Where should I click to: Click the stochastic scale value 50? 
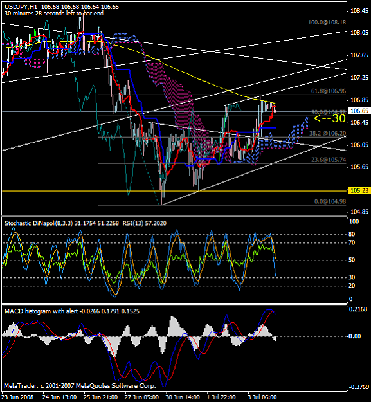352,260
